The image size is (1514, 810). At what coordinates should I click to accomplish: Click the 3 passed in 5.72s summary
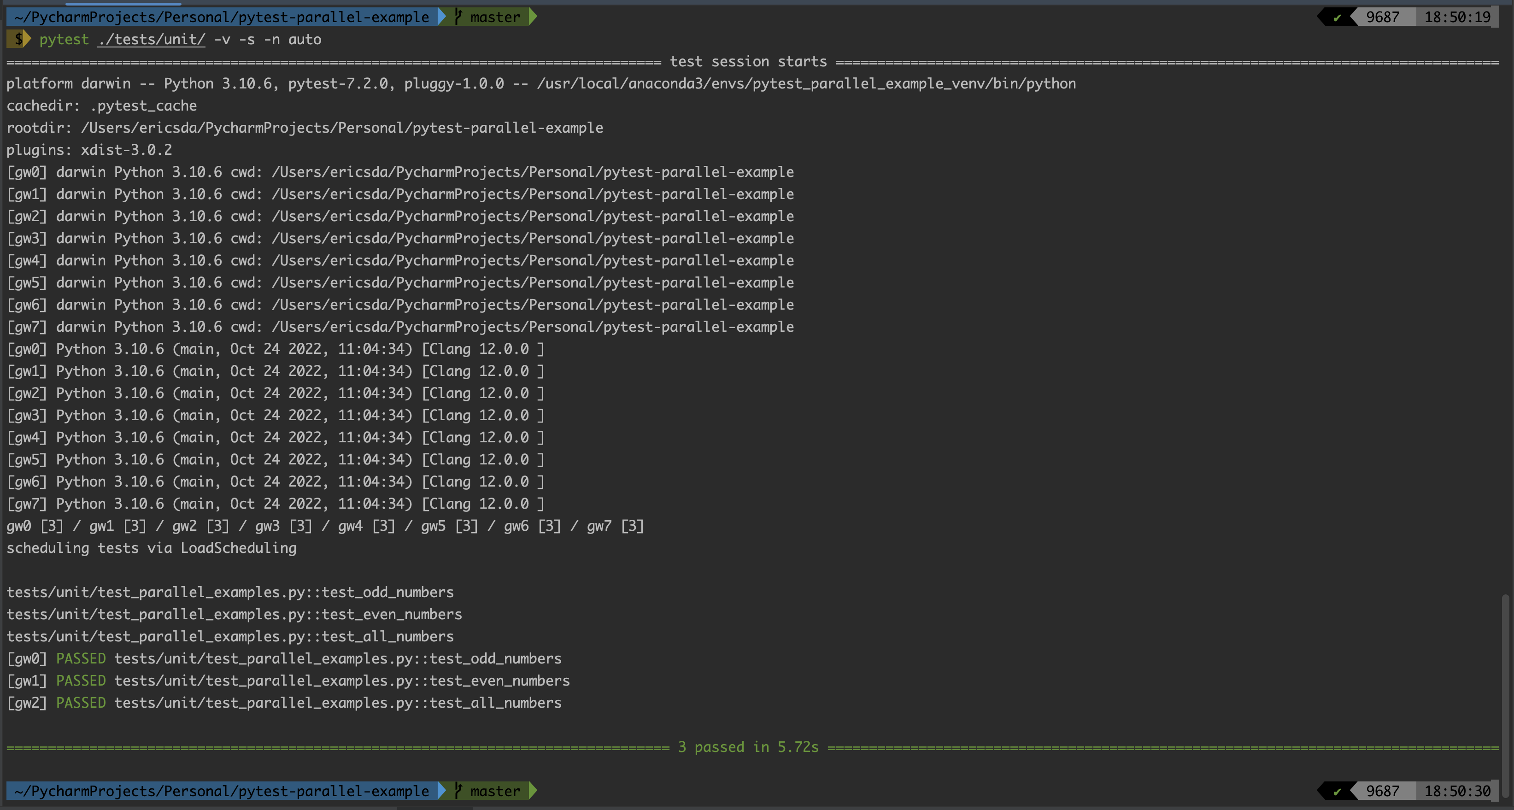click(x=748, y=747)
